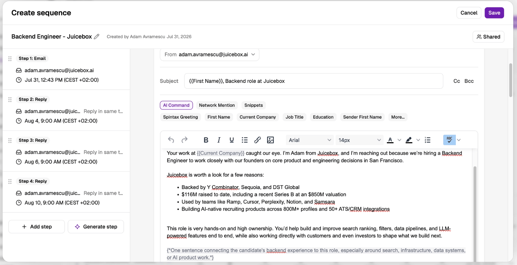This screenshot has width=517, height=265.
Task: Toggle the spell check button
Action: point(449,140)
